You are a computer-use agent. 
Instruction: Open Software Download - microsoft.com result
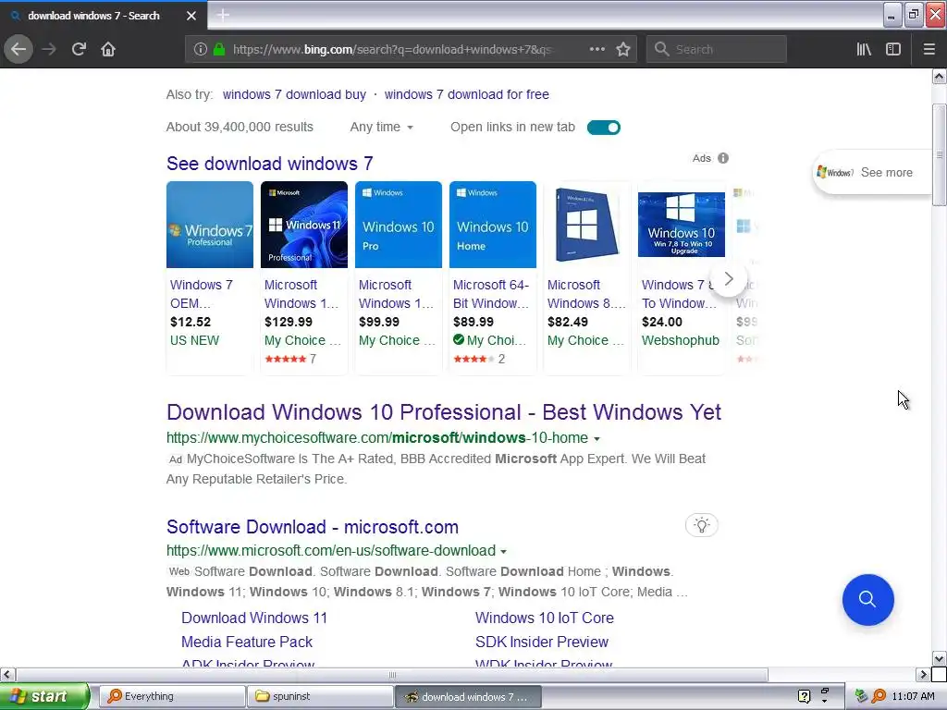[x=313, y=527]
